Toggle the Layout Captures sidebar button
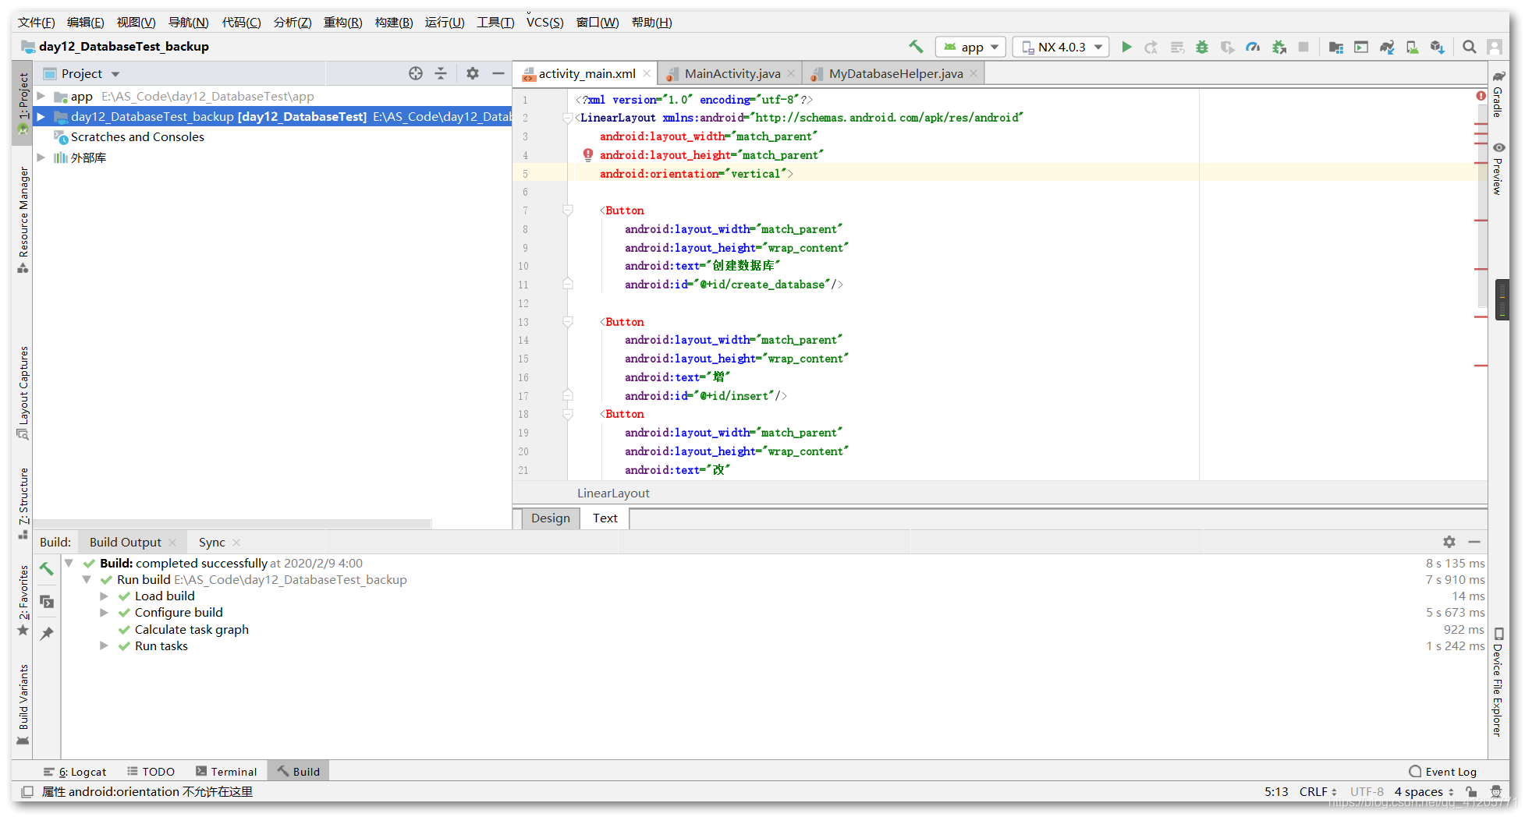Screen dimensions: 1525x817 pos(23,392)
